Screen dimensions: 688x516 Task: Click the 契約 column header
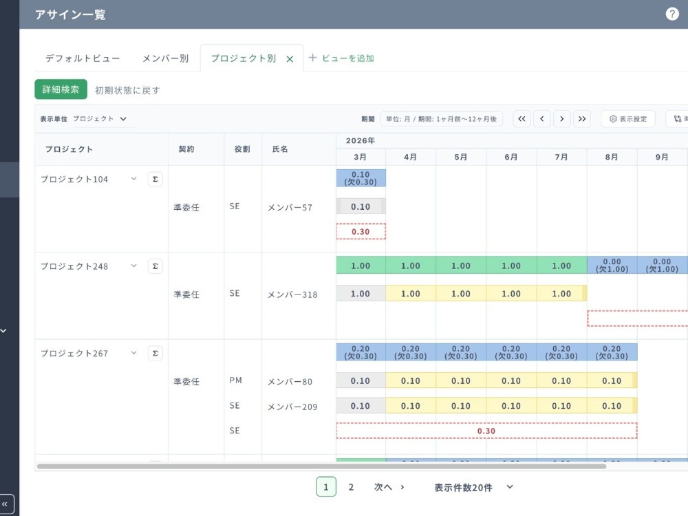click(186, 149)
